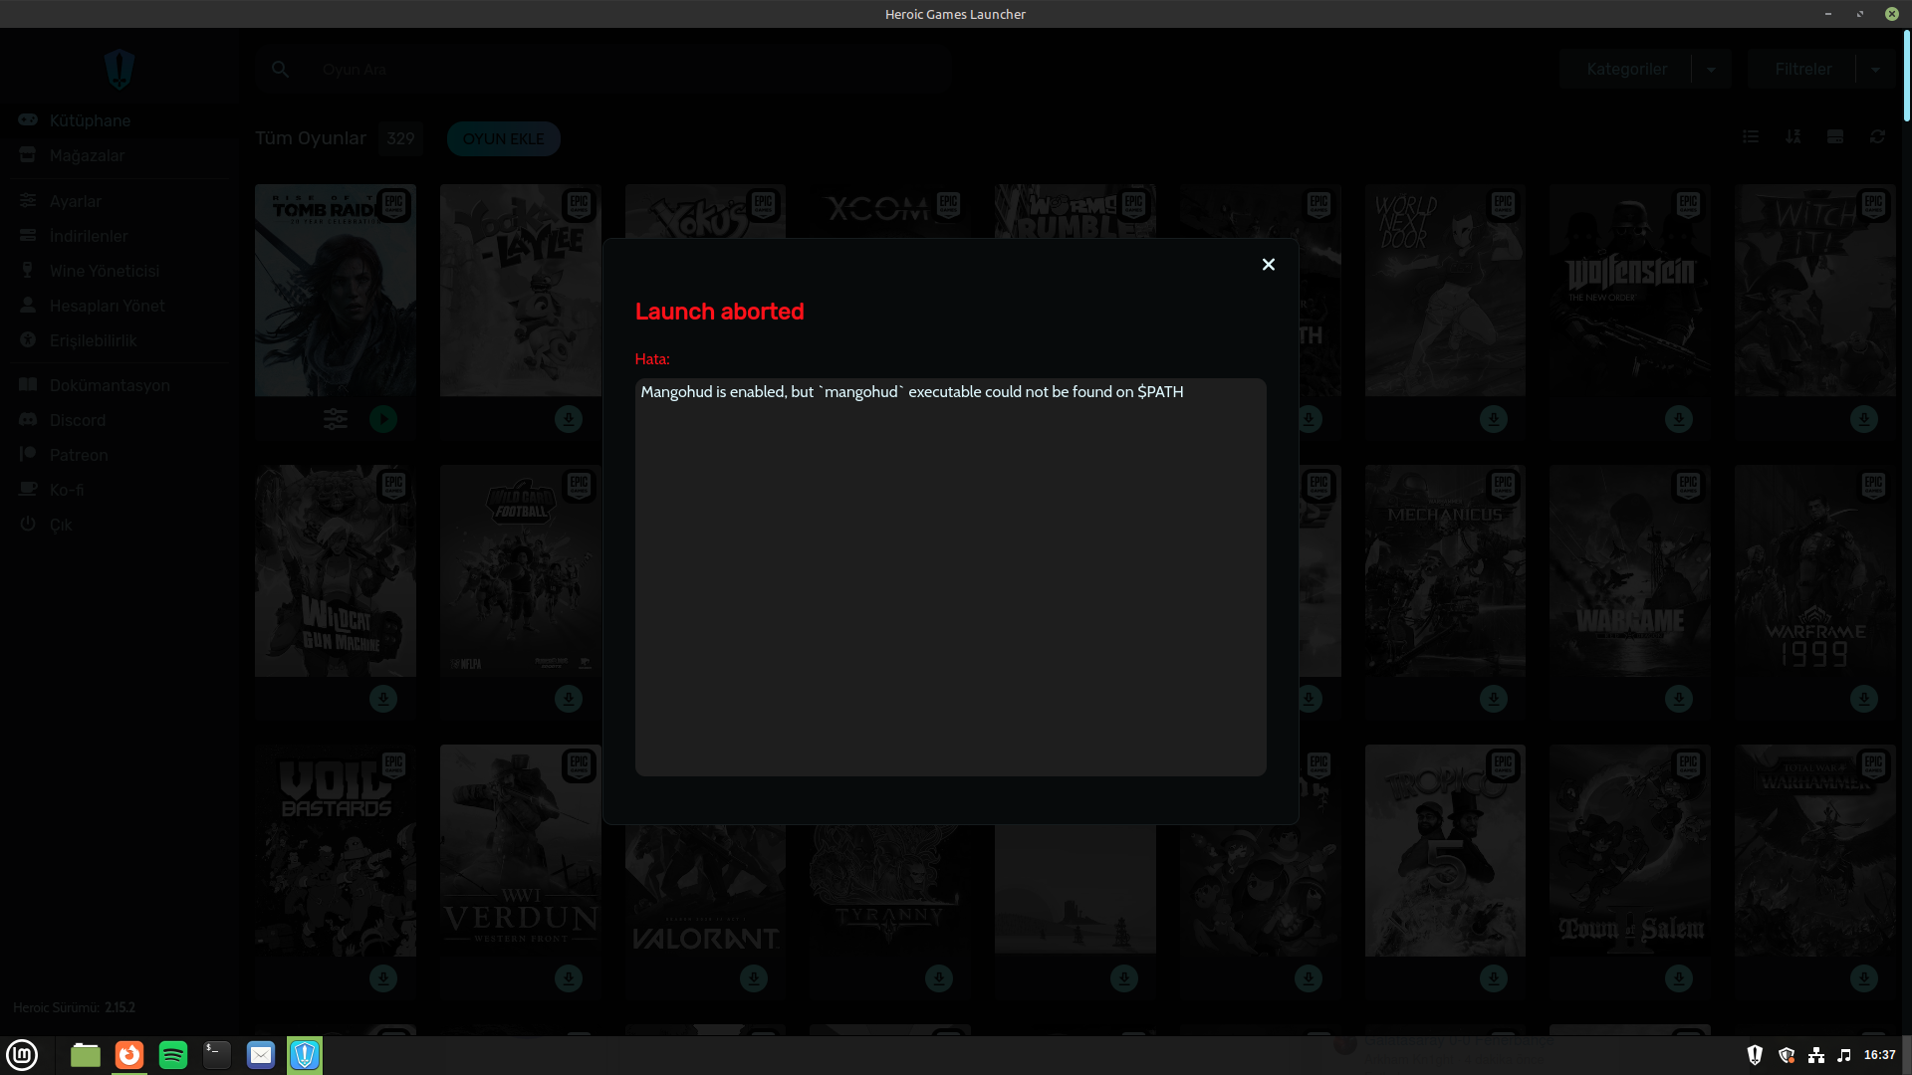Click the refresh library icon

pos(1877,137)
